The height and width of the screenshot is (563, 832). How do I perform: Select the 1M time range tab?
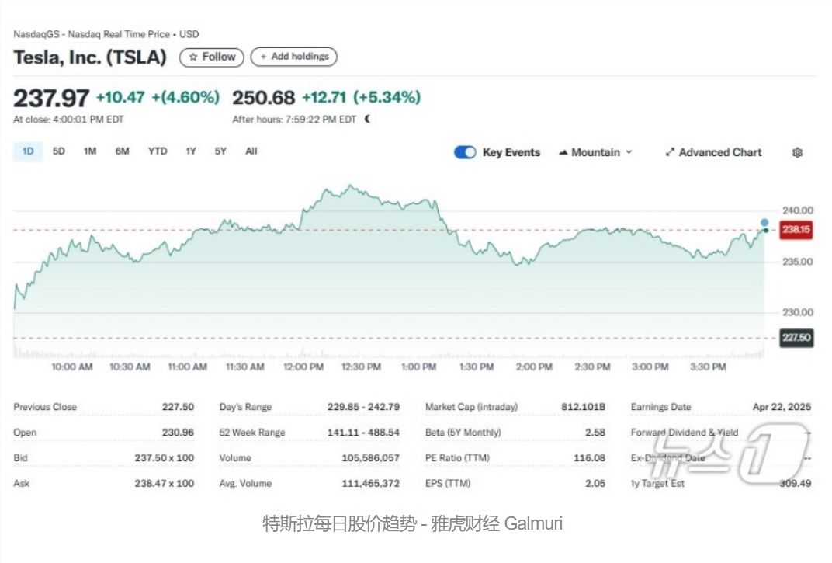click(x=89, y=151)
